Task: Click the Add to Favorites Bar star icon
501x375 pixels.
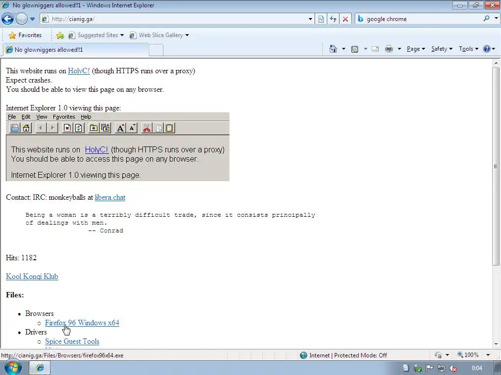Action: (60, 35)
